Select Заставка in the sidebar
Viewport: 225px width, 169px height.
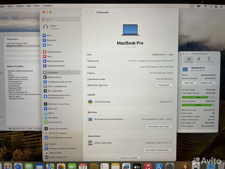click(51, 118)
